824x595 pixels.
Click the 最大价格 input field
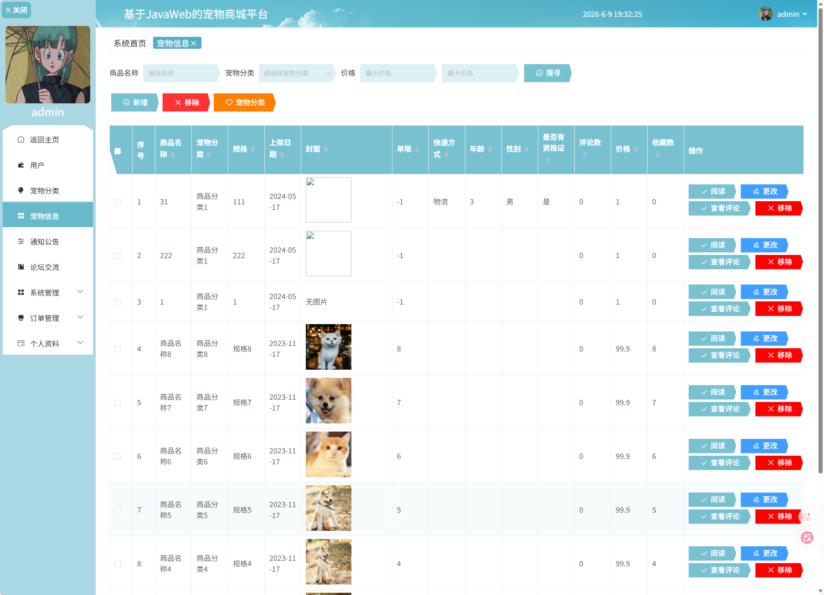click(480, 73)
